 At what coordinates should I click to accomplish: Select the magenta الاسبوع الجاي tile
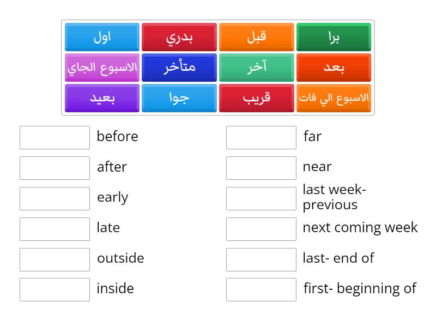tap(102, 68)
